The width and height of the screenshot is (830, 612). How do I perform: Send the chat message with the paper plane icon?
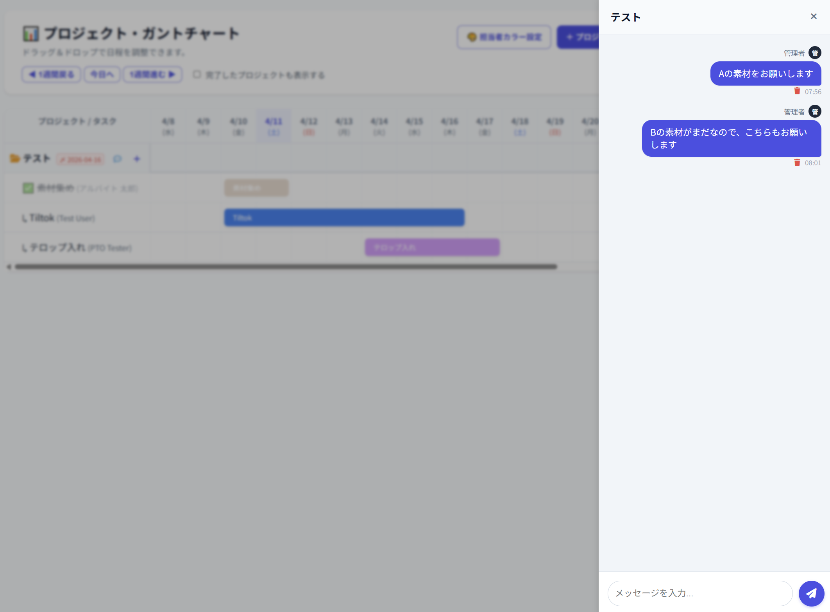click(811, 593)
